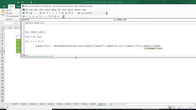Click Excel zoom slider handle

click(x=190, y=107)
